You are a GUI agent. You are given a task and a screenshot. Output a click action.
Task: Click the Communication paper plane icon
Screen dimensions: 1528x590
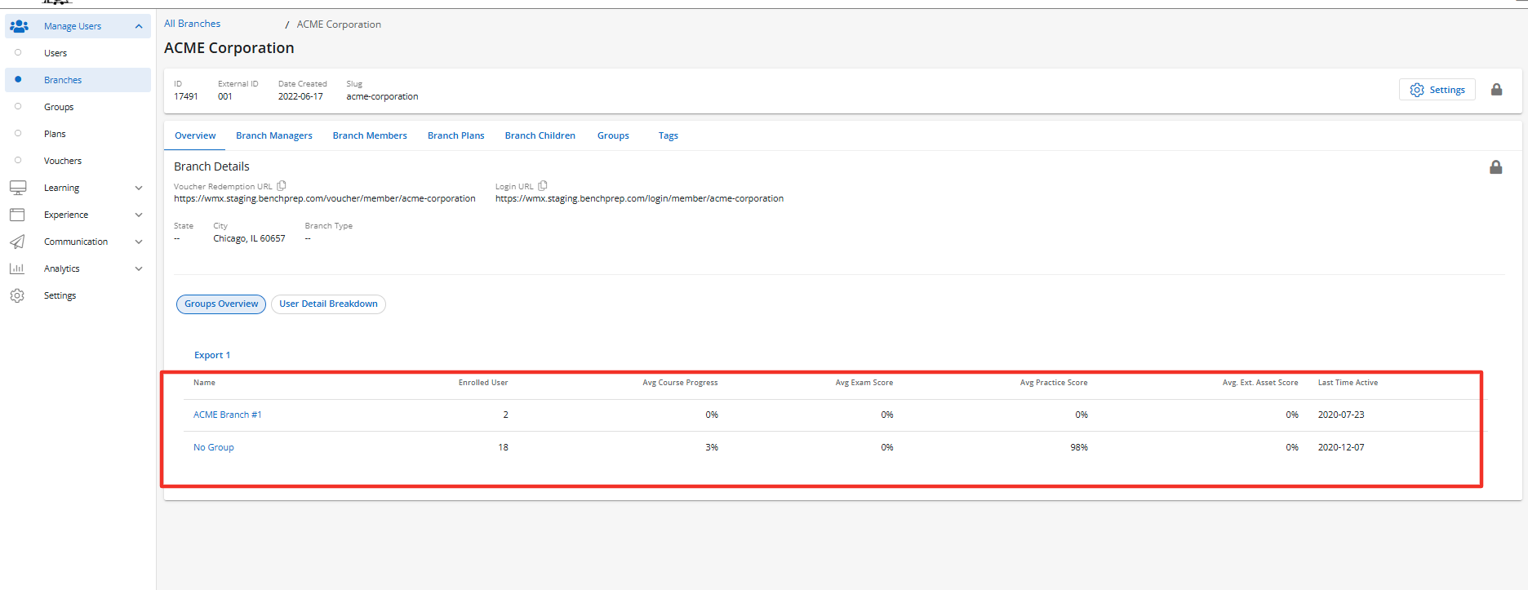(17, 242)
